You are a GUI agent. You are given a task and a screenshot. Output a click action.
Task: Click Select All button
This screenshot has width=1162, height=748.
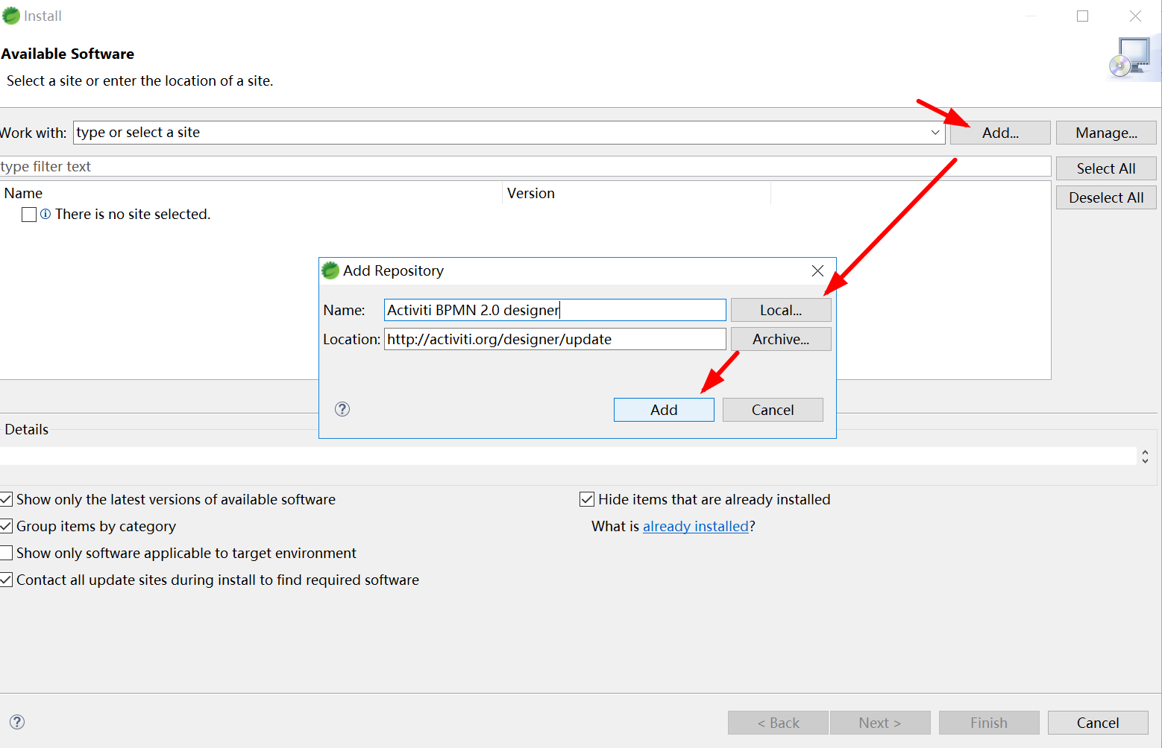coord(1106,168)
